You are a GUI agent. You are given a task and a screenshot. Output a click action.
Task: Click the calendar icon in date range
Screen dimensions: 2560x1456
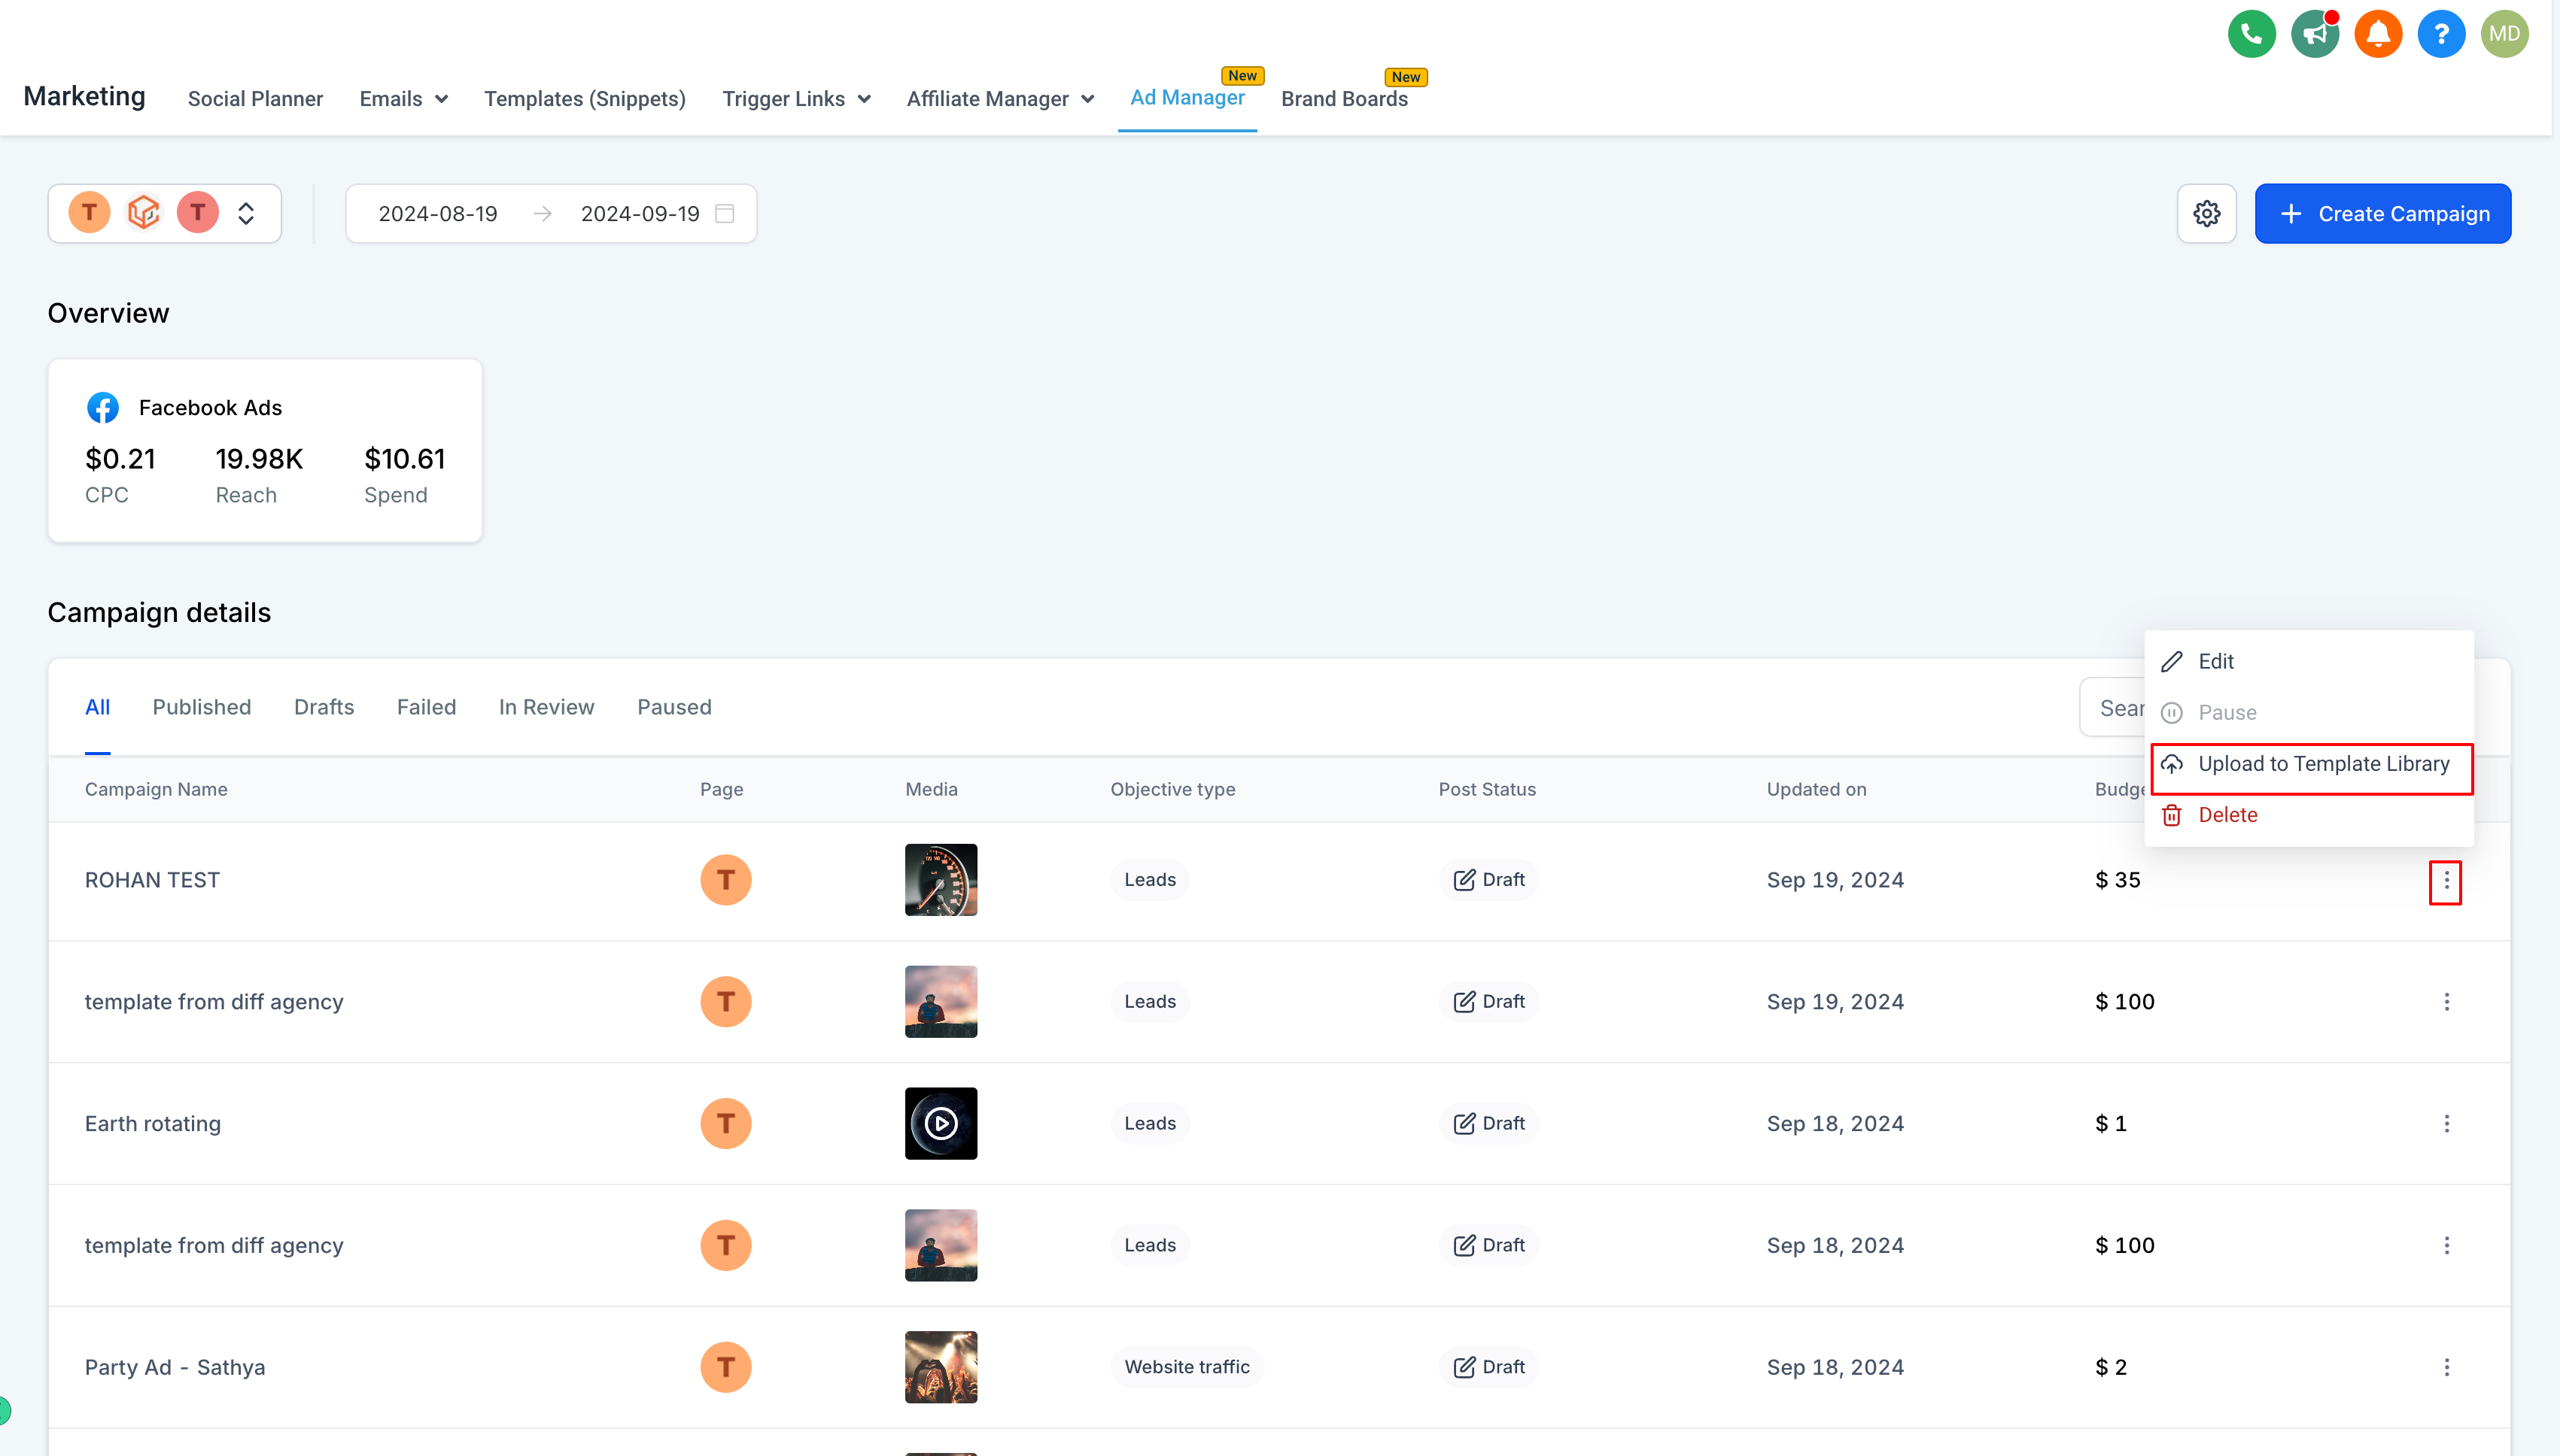[725, 213]
